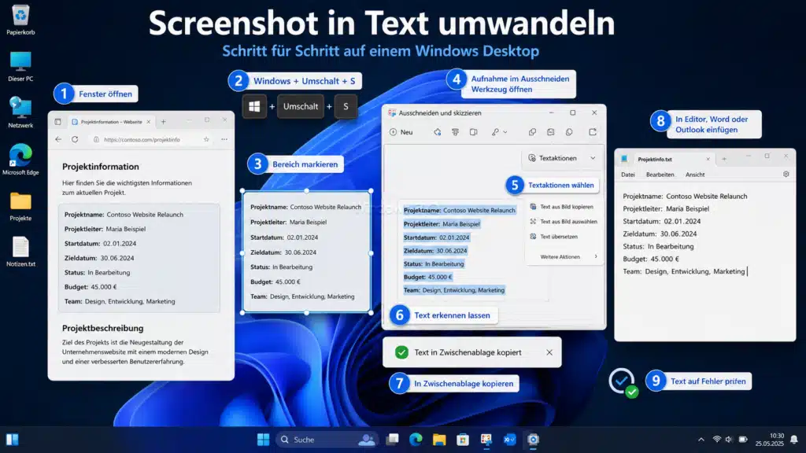This screenshot has width=806, height=453.
Task: Click highlighted Startdatum: 02.01.2024 in snipping window
Action: [436, 238]
